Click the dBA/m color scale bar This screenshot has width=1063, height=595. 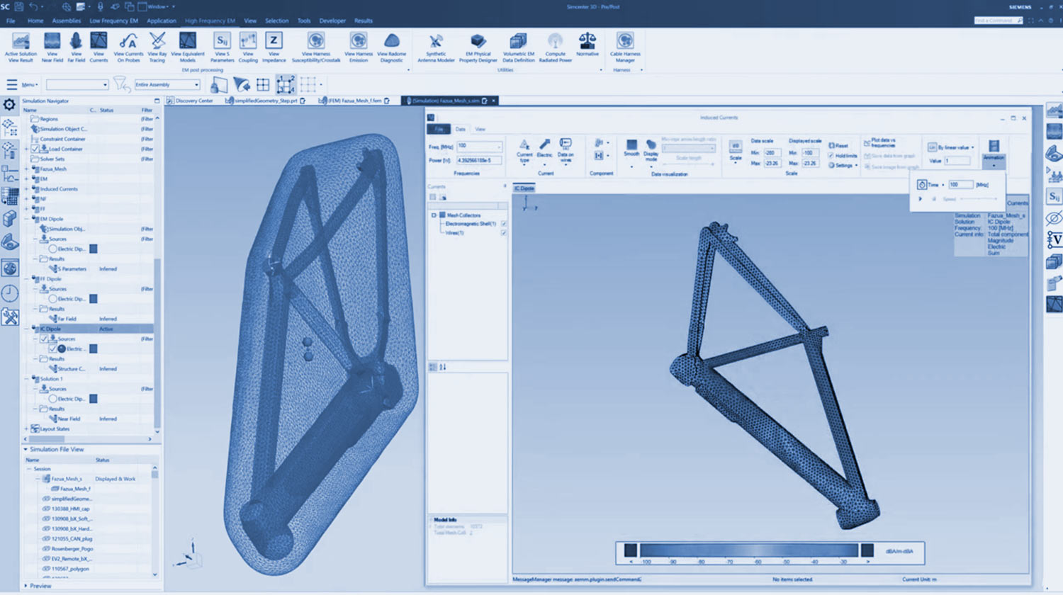748,550
